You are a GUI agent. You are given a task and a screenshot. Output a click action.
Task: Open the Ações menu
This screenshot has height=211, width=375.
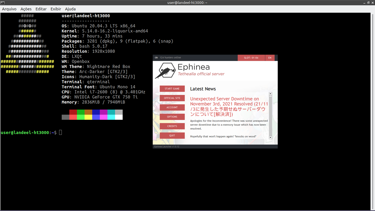coord(26,9)
